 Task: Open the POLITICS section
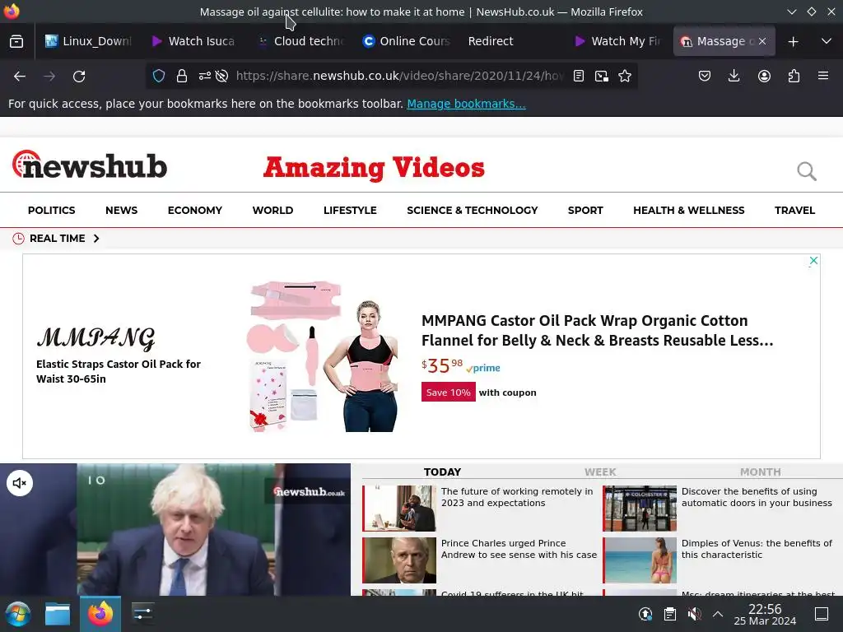click(x=52, y=210)
